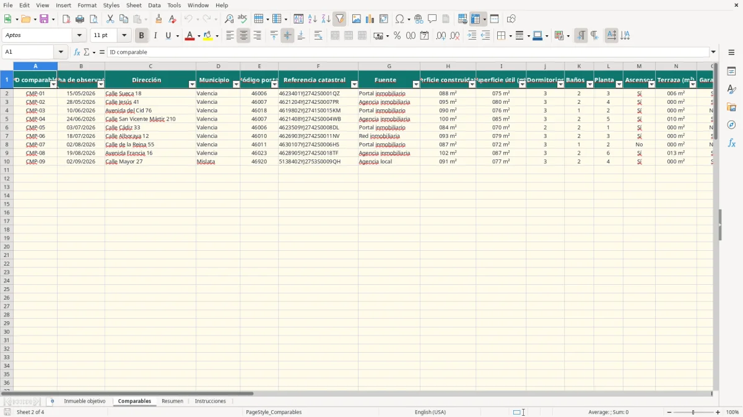Click the Export as PDF icon
The width and height of the screenshot is (743, 417).
(x=66, y=19)
